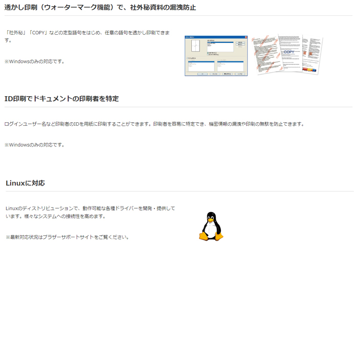358x358 pixels.
Task: Click the checkbox under the dialog's top list
Action: click(x=208, y=52)
